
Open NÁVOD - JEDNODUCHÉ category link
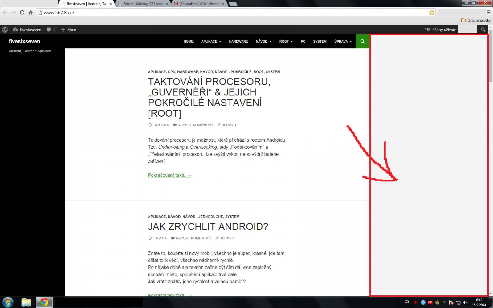coord(203,217)
